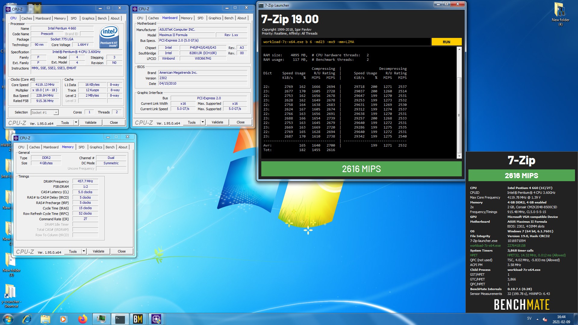Image resolution: width=578 pixels, height=325 pixels.
Task: Open Mainboard tab in Memory window
Action: (51, 147)
